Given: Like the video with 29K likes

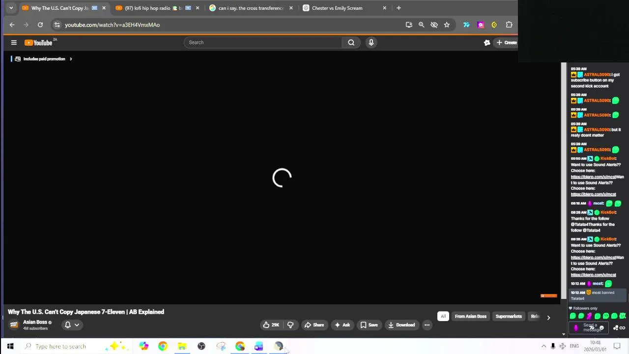Looking at the screenshot, I should (x=271, y=325).
